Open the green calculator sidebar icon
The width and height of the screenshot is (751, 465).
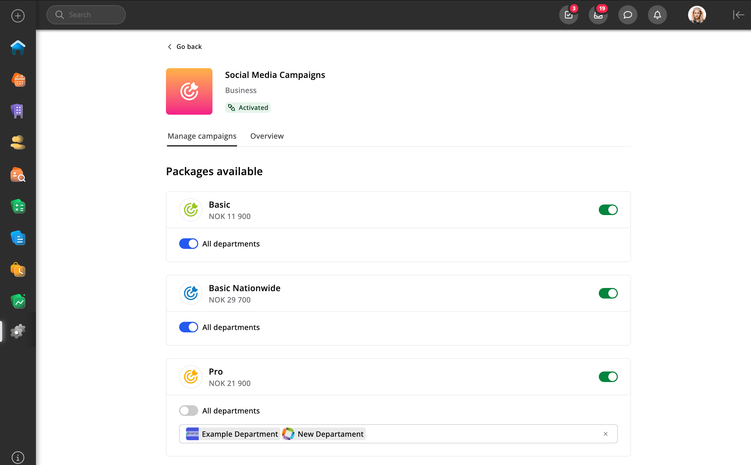click(x=18, y=206)
